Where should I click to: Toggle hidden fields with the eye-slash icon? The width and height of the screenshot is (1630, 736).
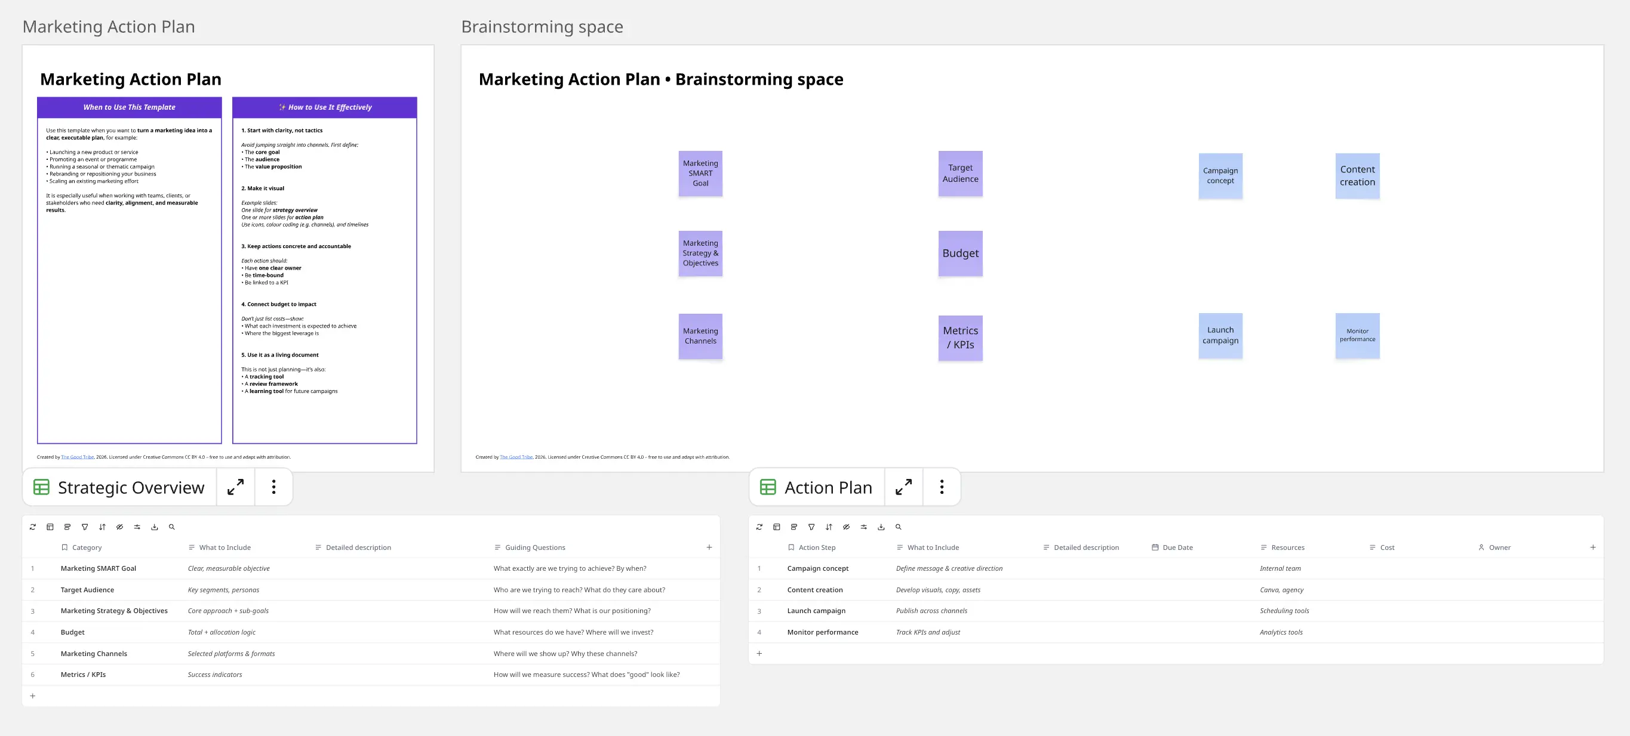click(x=119, y=527)
